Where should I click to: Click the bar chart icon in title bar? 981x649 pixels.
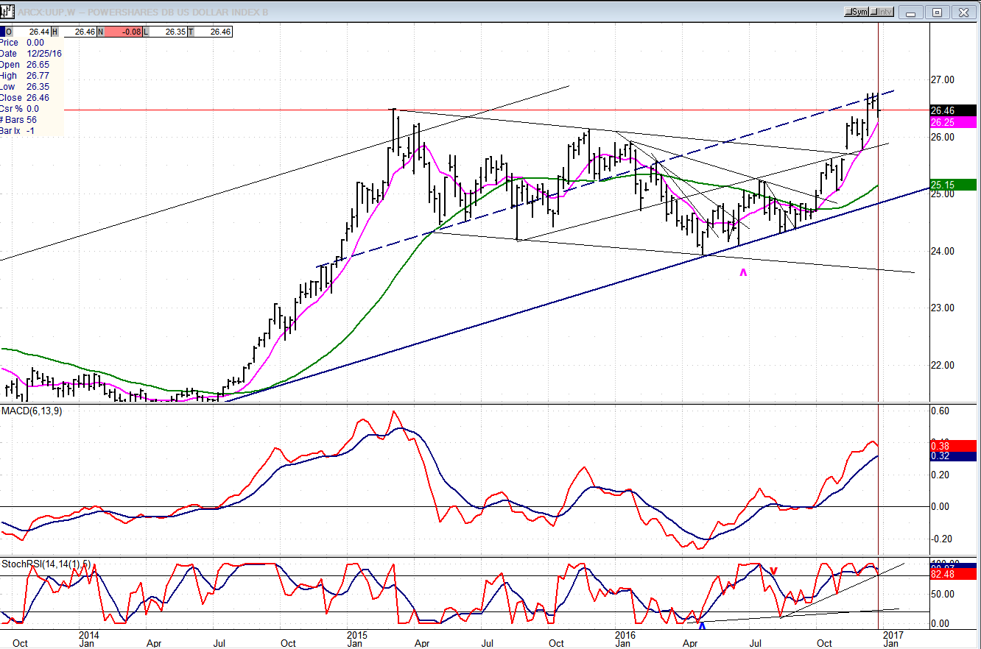pos(8,12)
